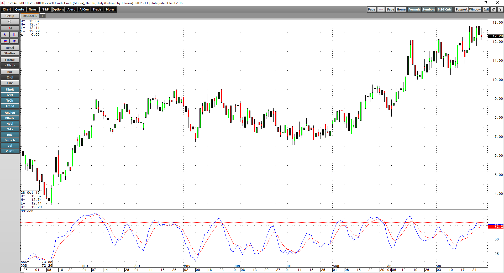The width and height of the screenshot is (504, 273).
Task: Add the HVol historical volatility study
Action: tap(10, 124)
